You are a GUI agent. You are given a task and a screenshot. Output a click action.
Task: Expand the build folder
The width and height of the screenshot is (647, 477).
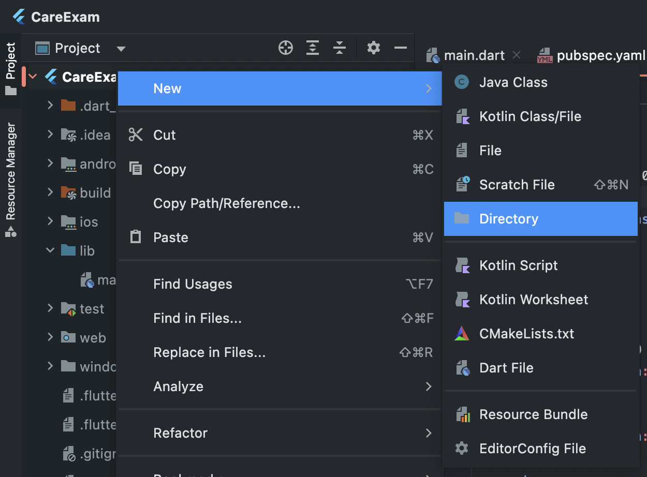coord(50,192)
